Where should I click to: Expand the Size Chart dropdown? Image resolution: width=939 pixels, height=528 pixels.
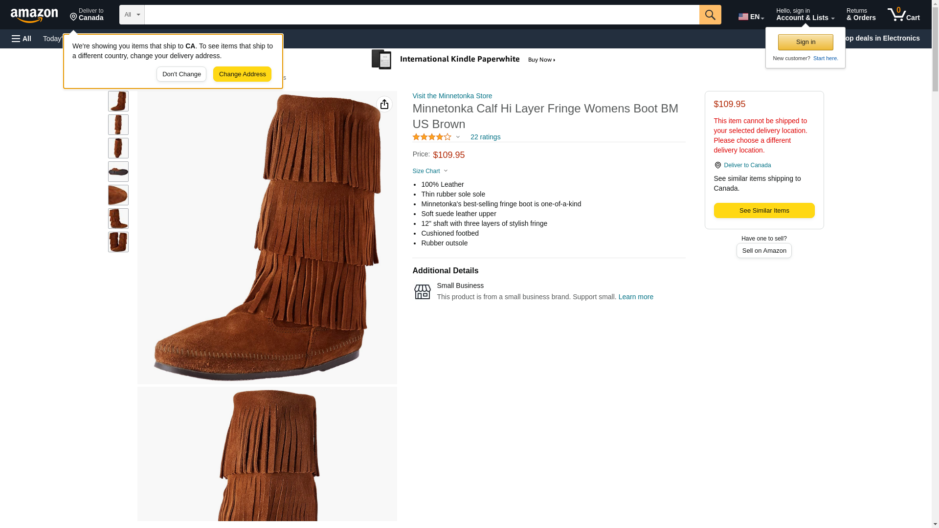(x=430, y=171)
